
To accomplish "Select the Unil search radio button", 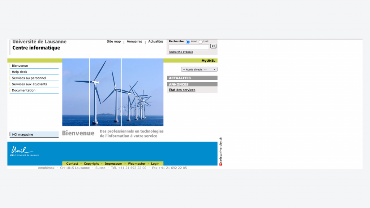I will [201, 42].
